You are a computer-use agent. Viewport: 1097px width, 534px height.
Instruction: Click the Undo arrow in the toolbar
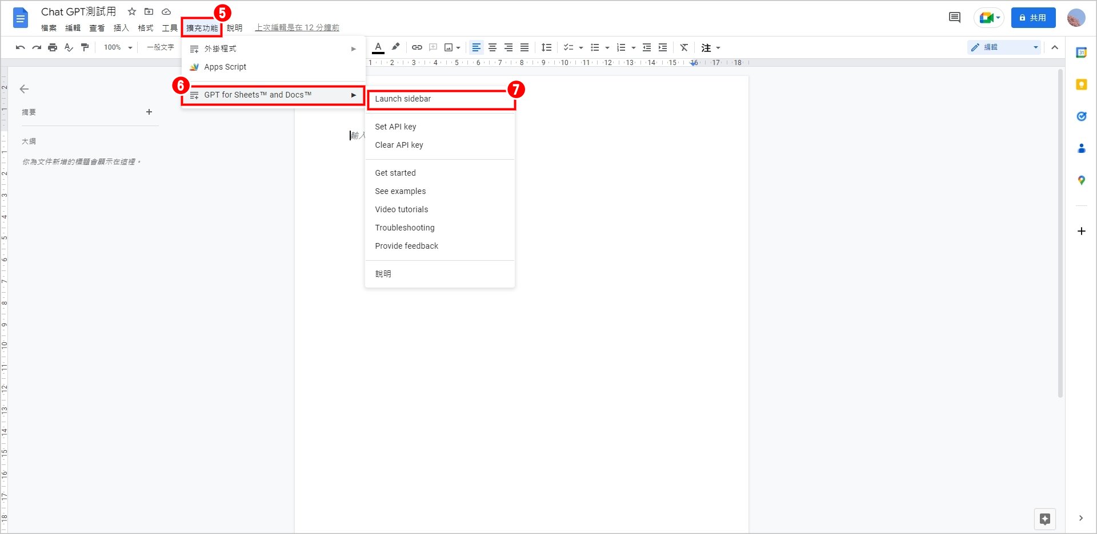(21, 47)
